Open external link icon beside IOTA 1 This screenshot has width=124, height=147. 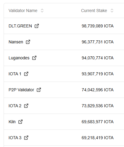coord(26,74)
